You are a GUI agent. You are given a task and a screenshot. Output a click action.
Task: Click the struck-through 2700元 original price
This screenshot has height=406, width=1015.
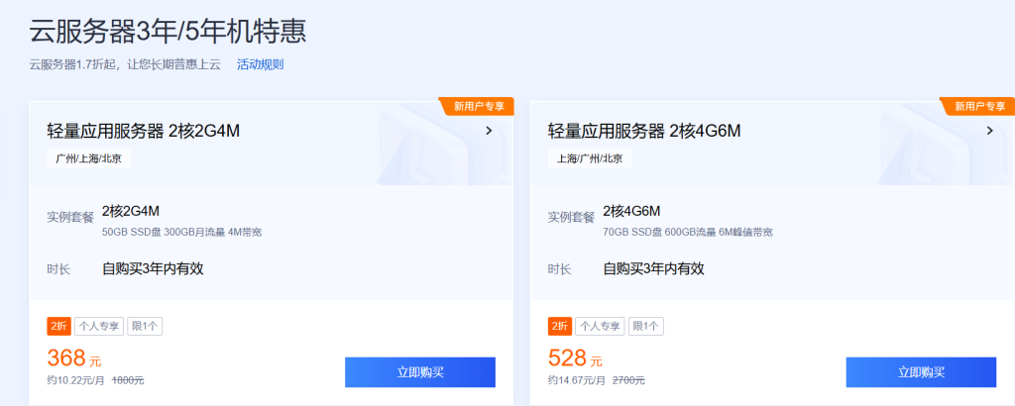(629, 381)
